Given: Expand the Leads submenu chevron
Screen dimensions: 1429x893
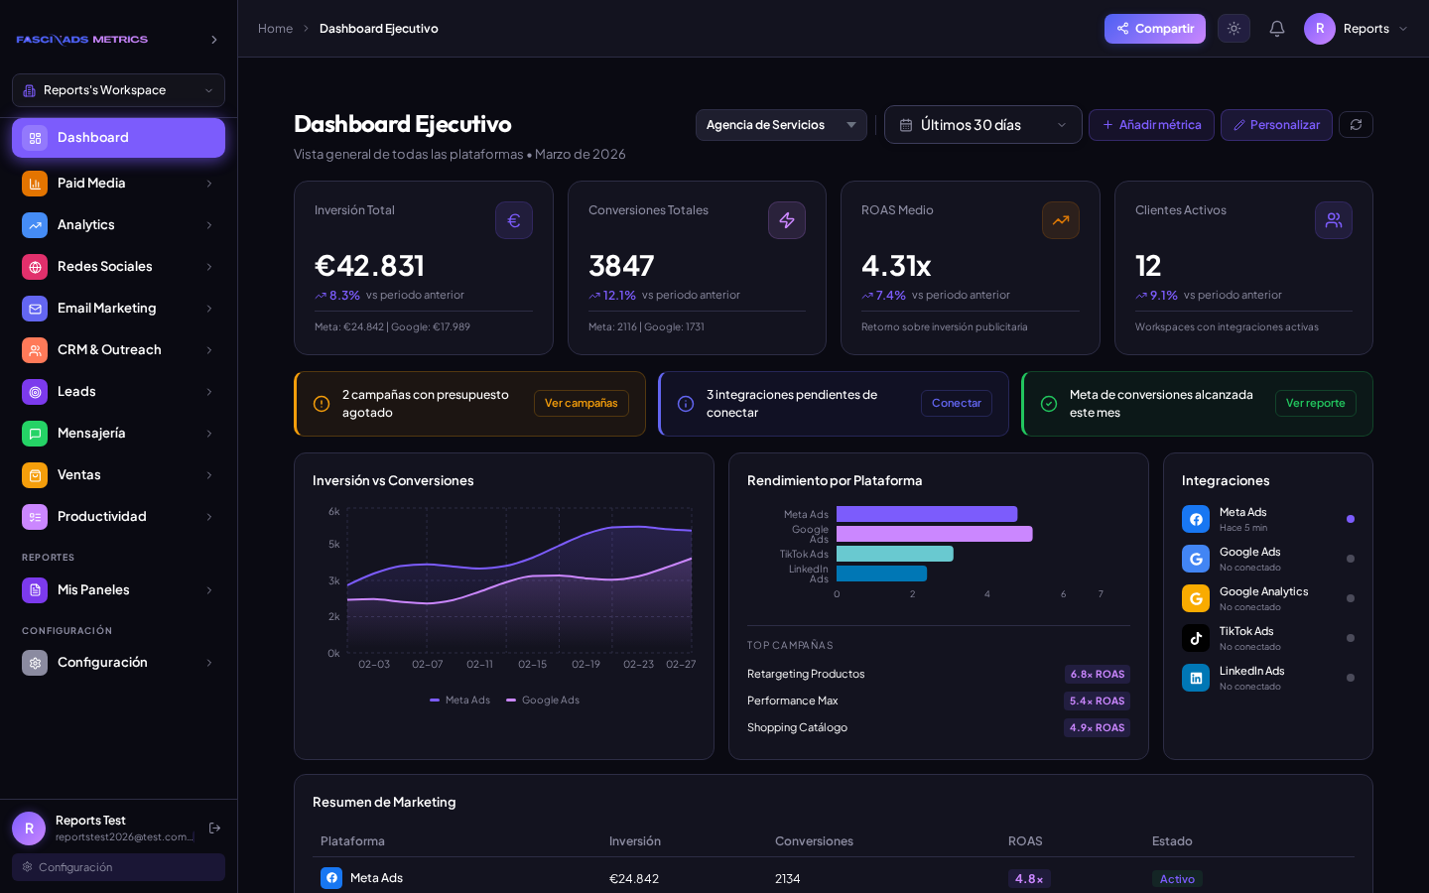Looking at the screenshot, I should [209, 392].
